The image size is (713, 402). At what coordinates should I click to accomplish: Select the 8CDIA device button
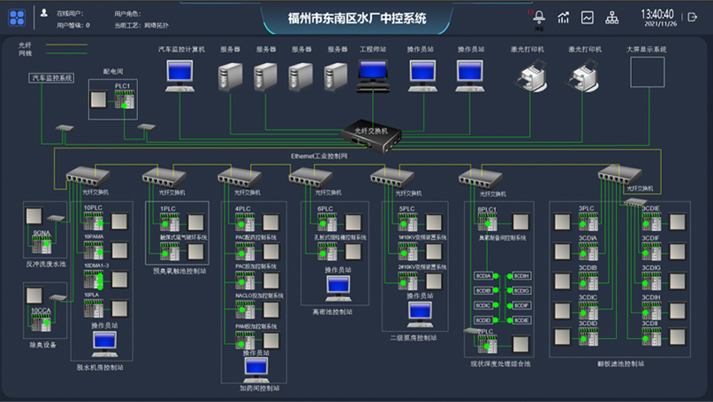coord(484,275)
